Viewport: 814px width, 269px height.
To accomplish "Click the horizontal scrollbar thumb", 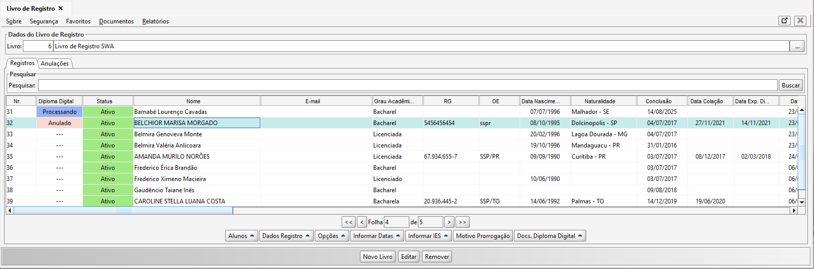I will click(x=124, y=211).
